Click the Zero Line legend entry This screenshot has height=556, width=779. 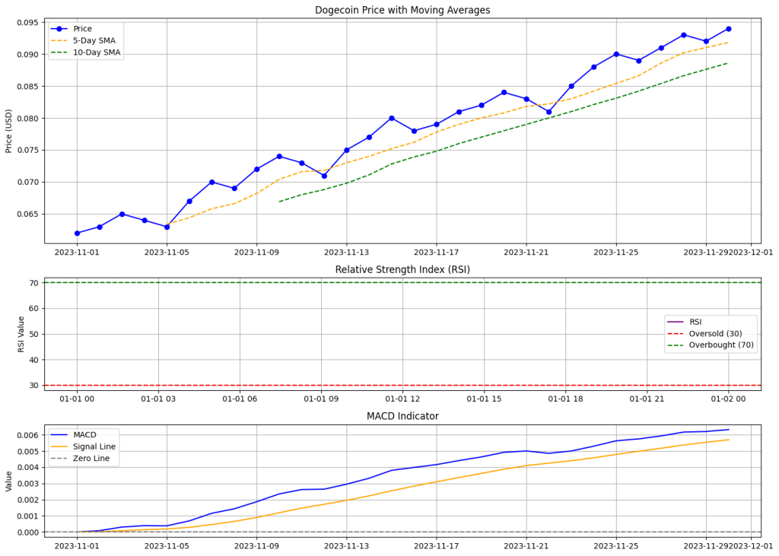click(x=87, y=459)
